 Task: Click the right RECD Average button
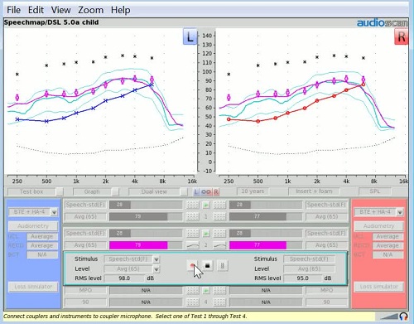click(x=388, y=245)
